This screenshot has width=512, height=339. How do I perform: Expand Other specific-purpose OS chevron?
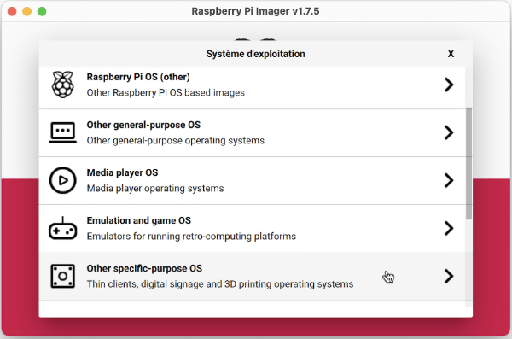point(449,276)
